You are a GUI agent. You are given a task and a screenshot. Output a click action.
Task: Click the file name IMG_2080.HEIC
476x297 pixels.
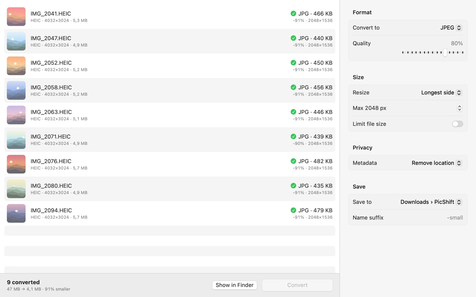click(51, 186)
